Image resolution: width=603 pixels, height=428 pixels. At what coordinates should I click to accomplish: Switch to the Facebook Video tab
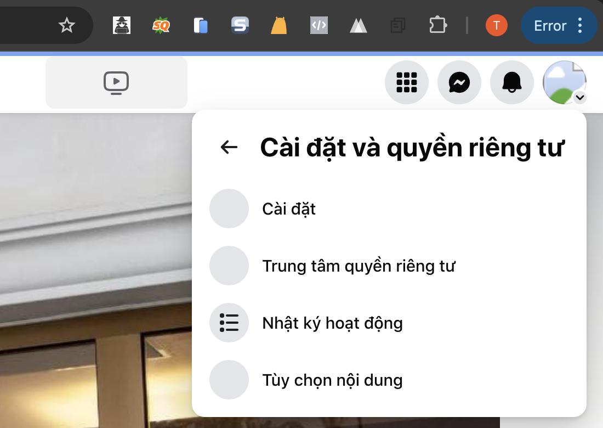(116, 82)
